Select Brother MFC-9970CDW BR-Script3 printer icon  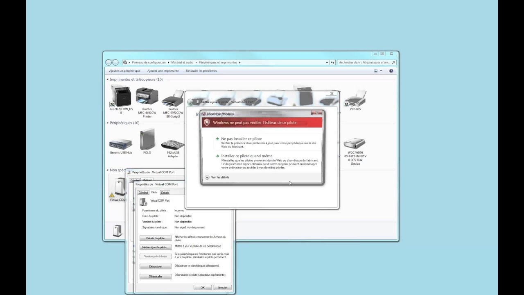173,98
